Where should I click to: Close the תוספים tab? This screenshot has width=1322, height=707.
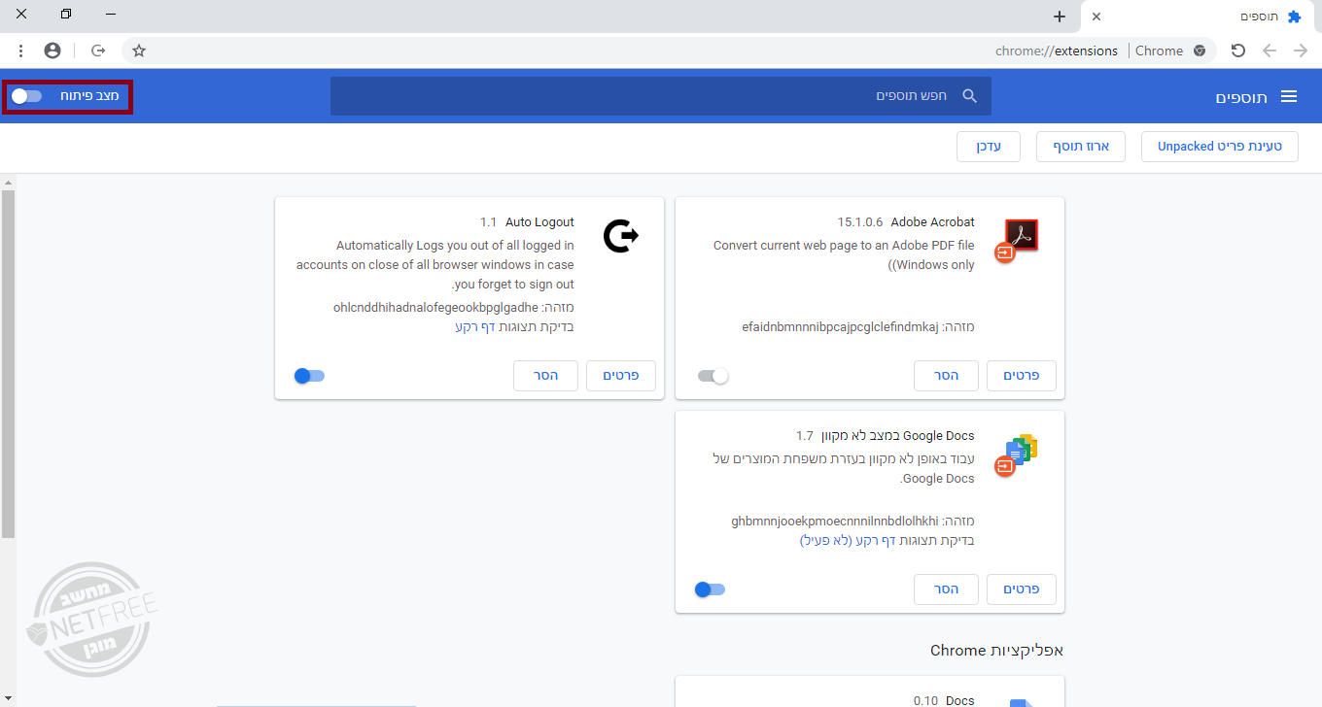pyautogui.click(x=1096, y=17)
